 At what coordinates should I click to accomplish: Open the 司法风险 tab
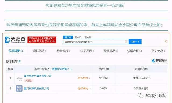point(40,51)
